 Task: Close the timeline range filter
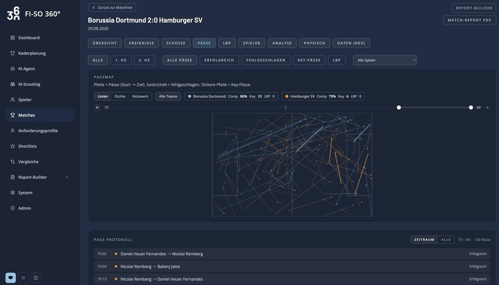[x=487, y=108]
